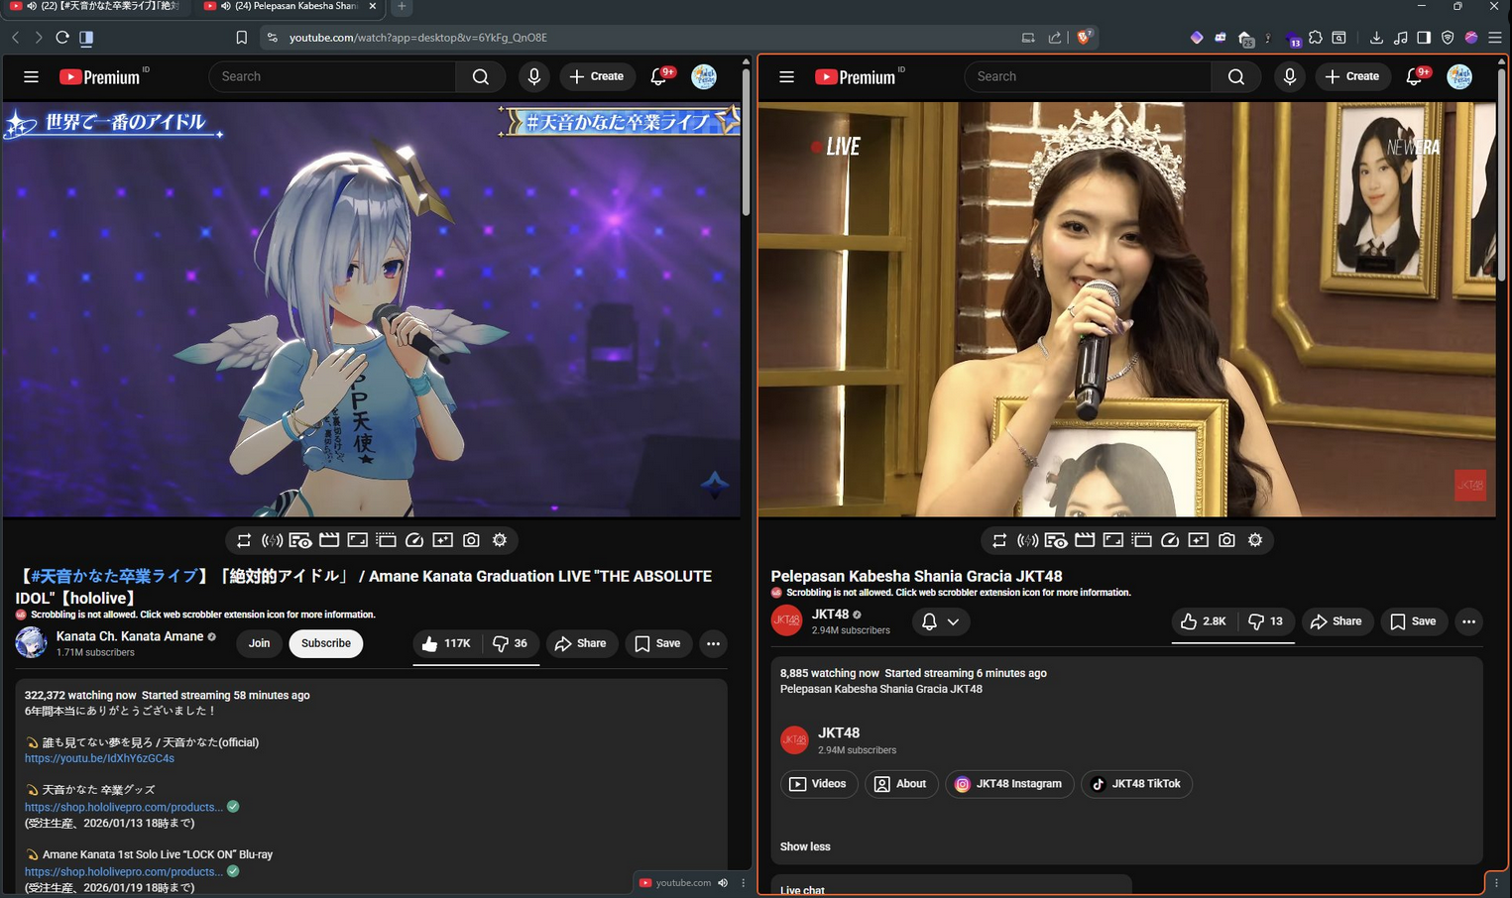Take a screenshot of the JKT48 video
Image resolution: width=1512 pixels, height=898 pixels.
1226,540
